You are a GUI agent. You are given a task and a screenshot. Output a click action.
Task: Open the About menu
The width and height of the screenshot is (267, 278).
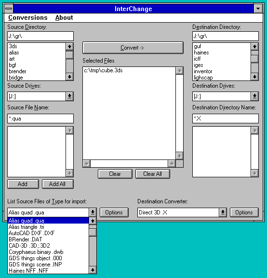[x=64, y=17]
